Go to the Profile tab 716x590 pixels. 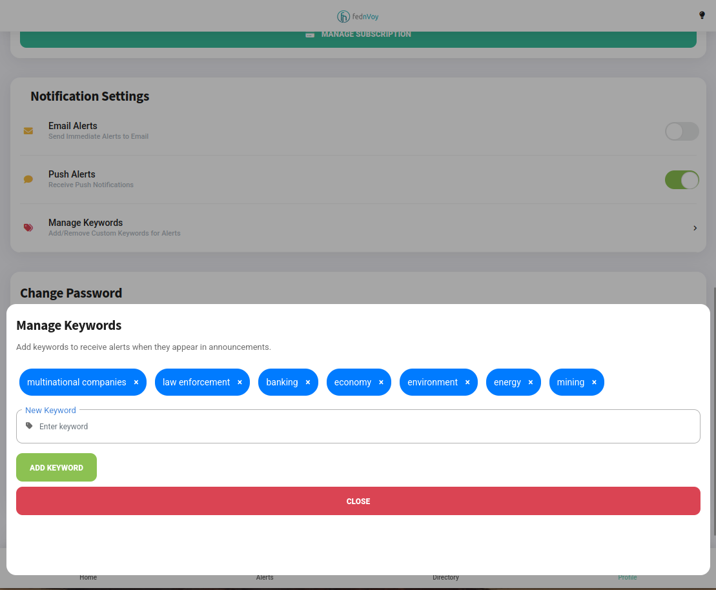pyautogui.click(x=628, y=578)
